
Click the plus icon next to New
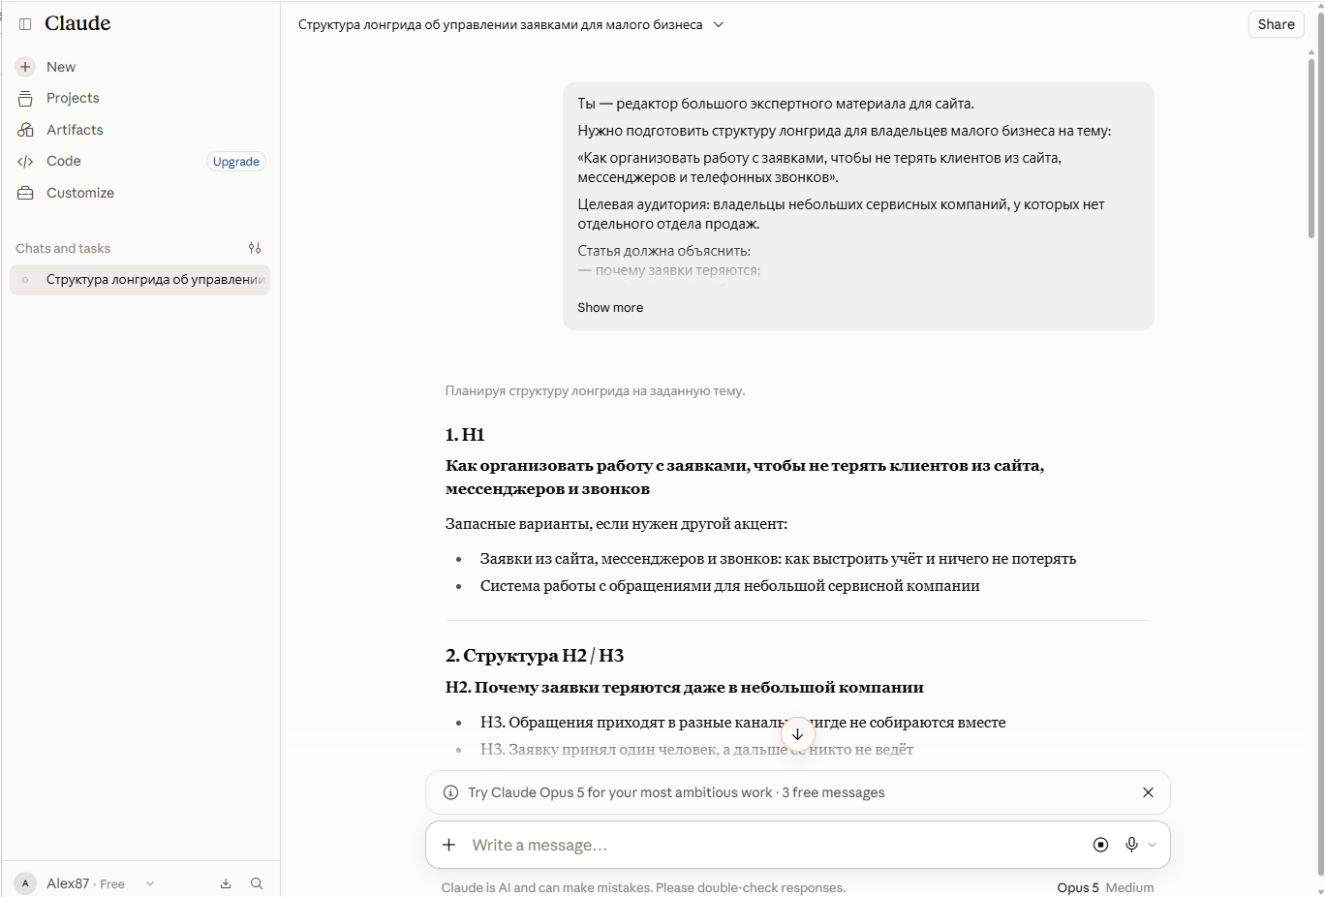(x=25, y=67)
